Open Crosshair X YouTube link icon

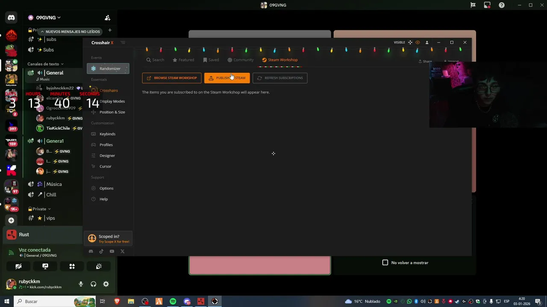pos(112,252)
